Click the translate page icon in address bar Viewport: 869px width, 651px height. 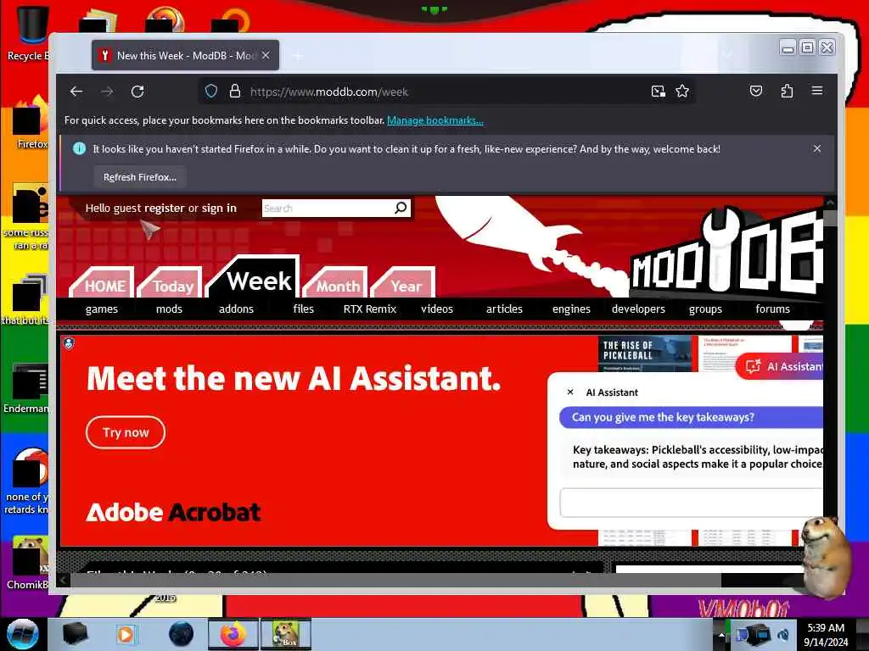658,92
